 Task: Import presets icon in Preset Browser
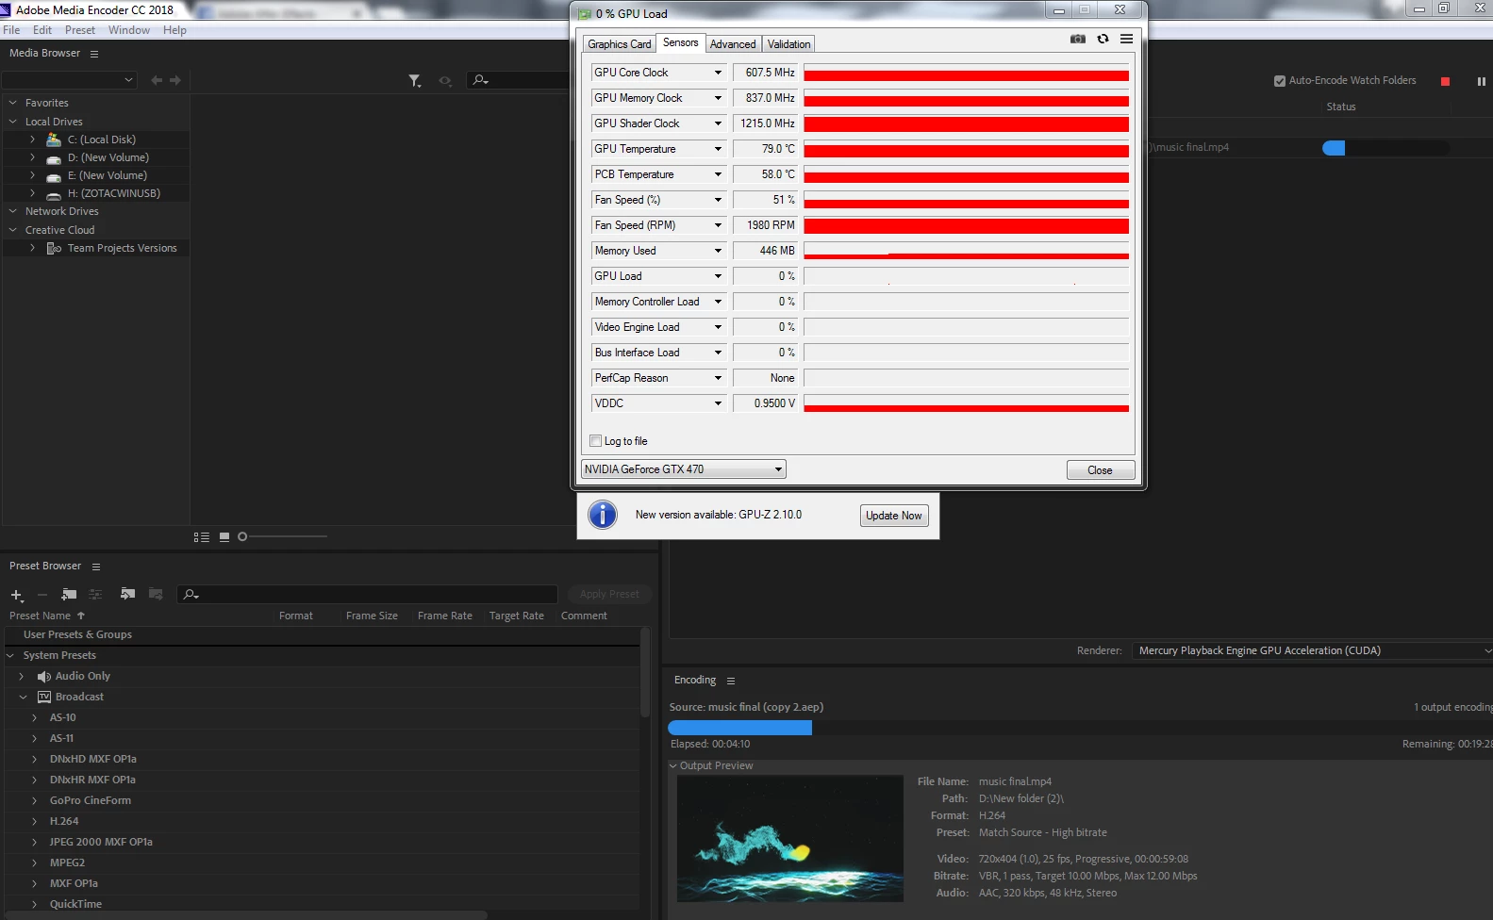pos(127,594)
